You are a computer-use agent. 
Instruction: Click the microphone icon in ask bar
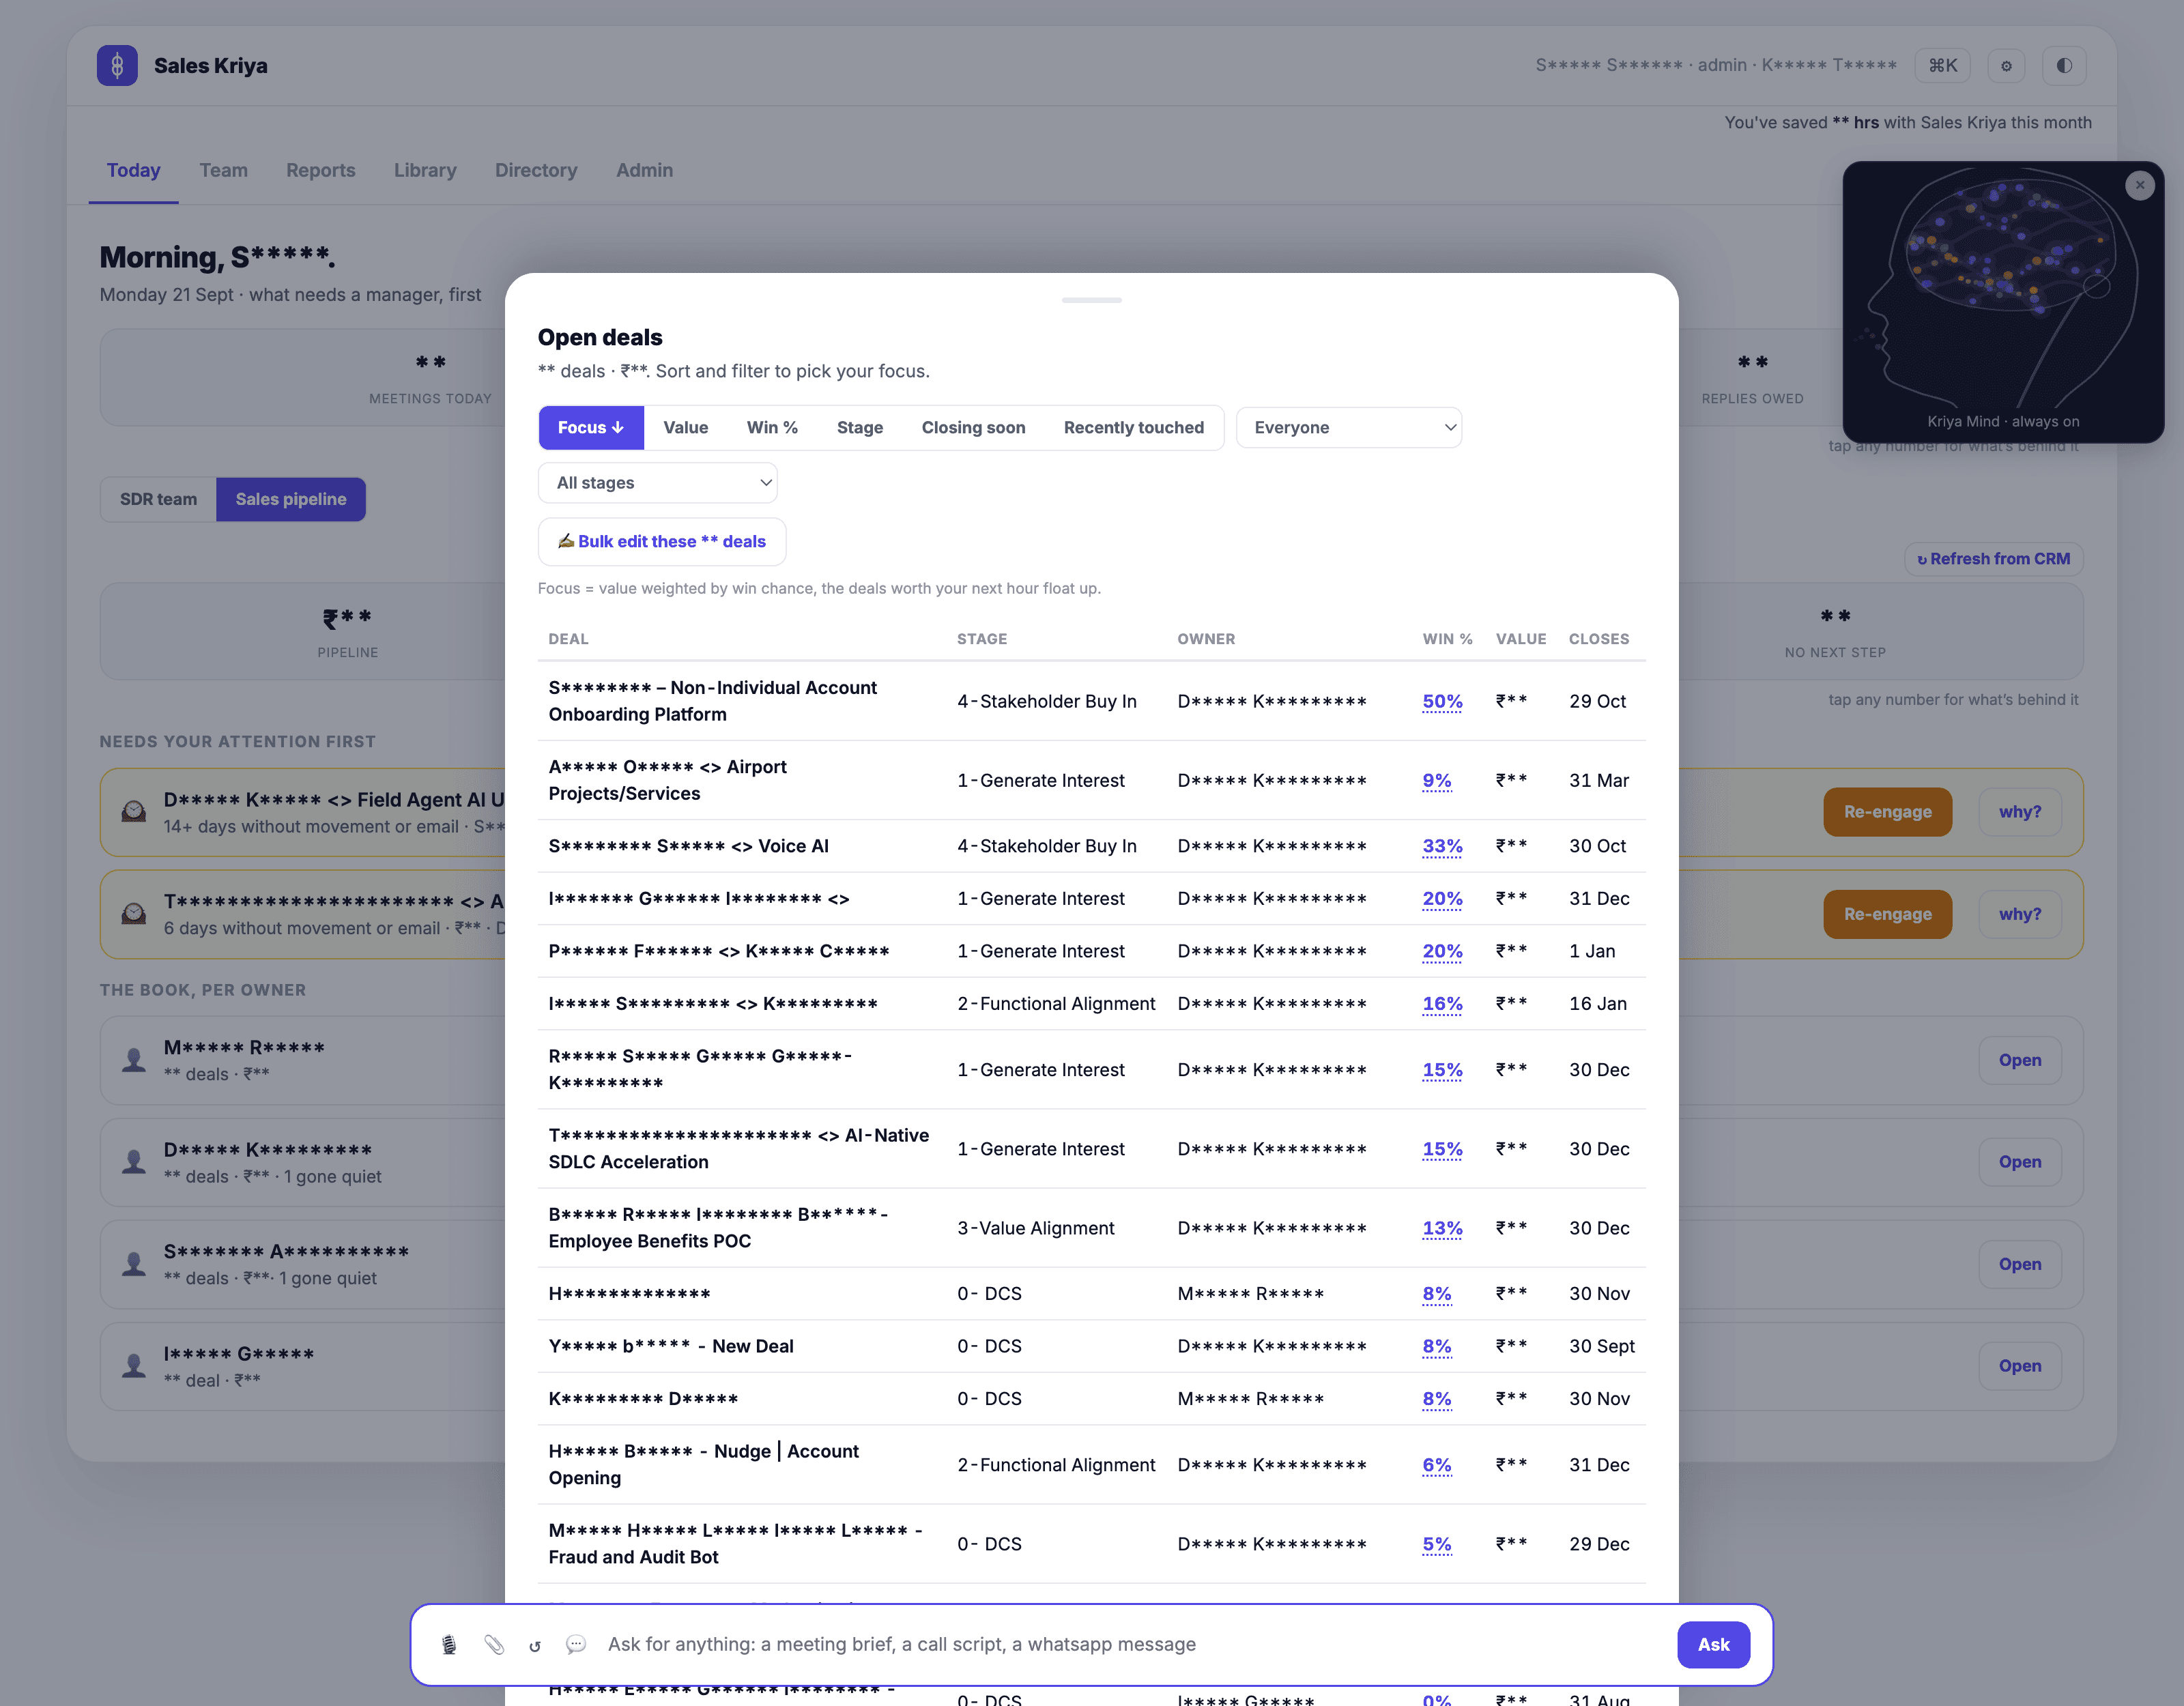click(449, 1645)
